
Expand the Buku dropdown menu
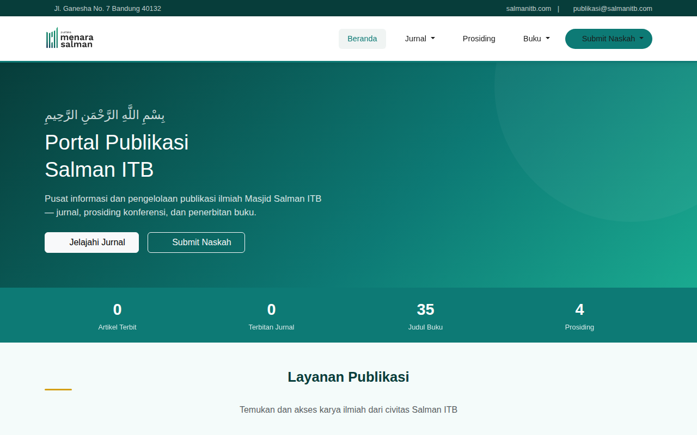tap(536, 39)
